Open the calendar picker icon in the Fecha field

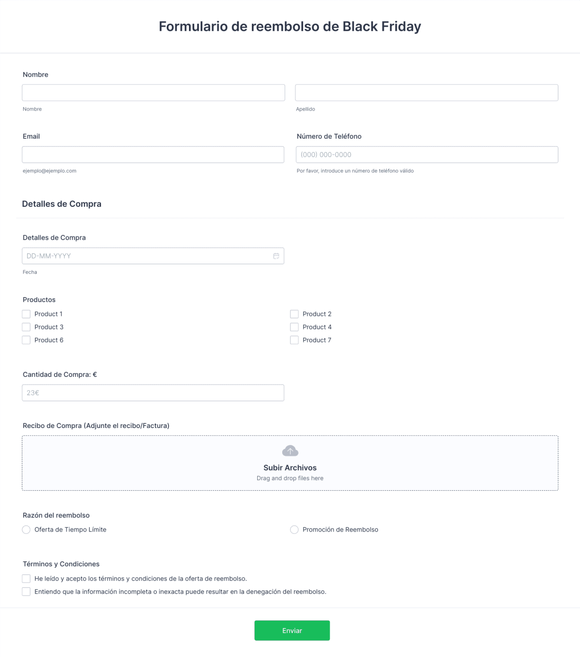click(276, 256)
